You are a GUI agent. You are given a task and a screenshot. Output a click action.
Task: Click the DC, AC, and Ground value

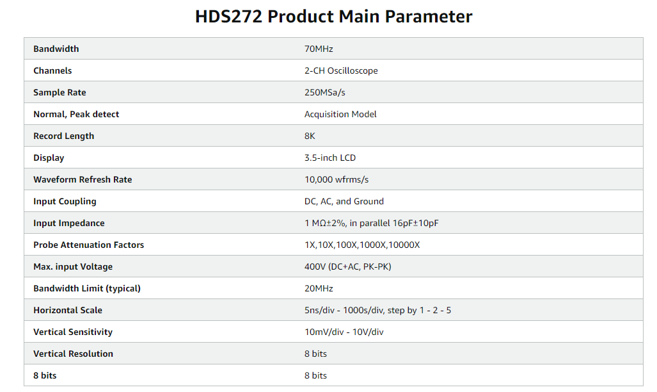coord(344,201)
